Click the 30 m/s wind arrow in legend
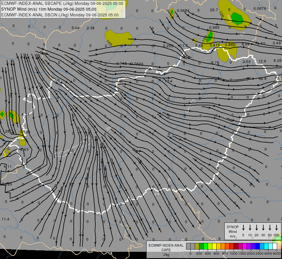The width and height of the screenshot is (282, 259). tap(263, 227)
